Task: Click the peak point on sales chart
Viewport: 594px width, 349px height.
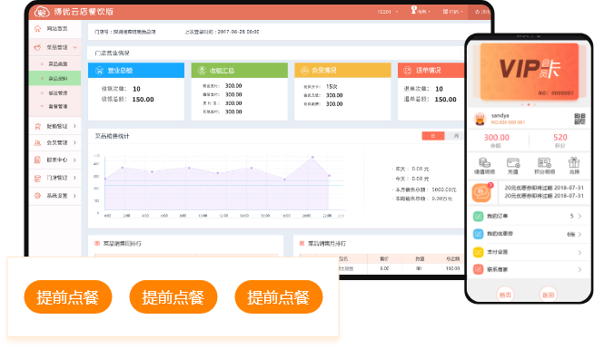Action: tap(312, 158)
